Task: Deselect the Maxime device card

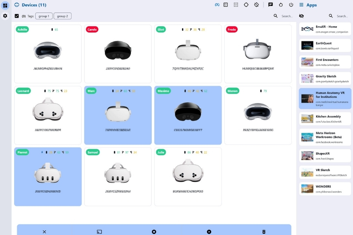Action: pos(188,115)
